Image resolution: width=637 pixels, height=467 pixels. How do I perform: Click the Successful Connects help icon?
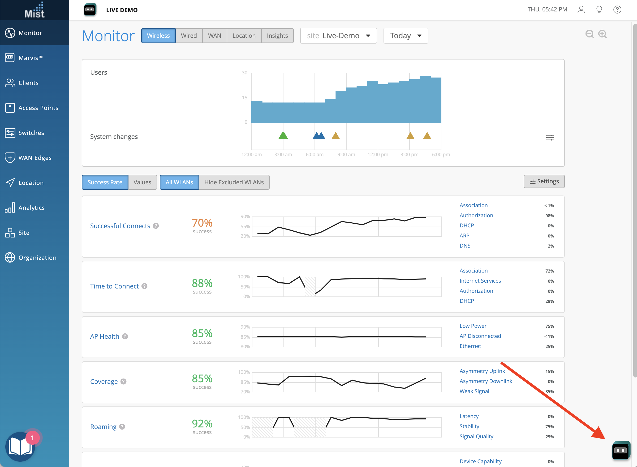point(156,226)
